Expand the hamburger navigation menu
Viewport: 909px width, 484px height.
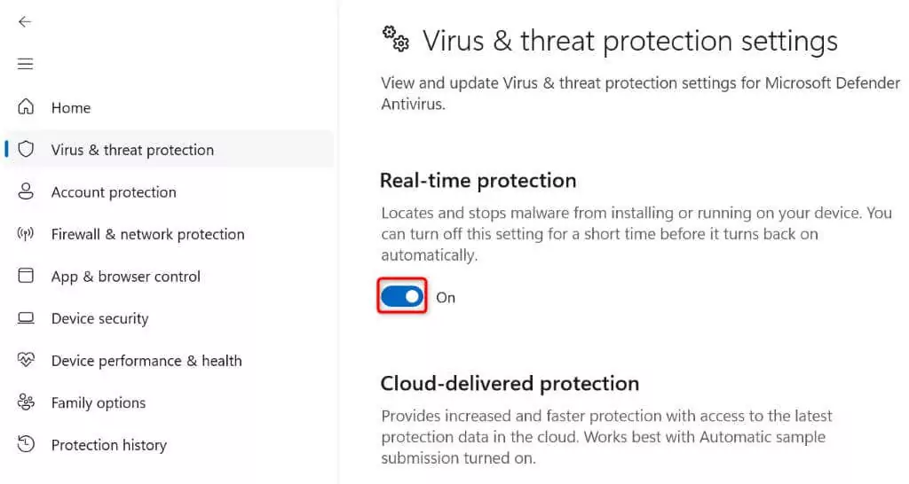[x=25, y=64]
